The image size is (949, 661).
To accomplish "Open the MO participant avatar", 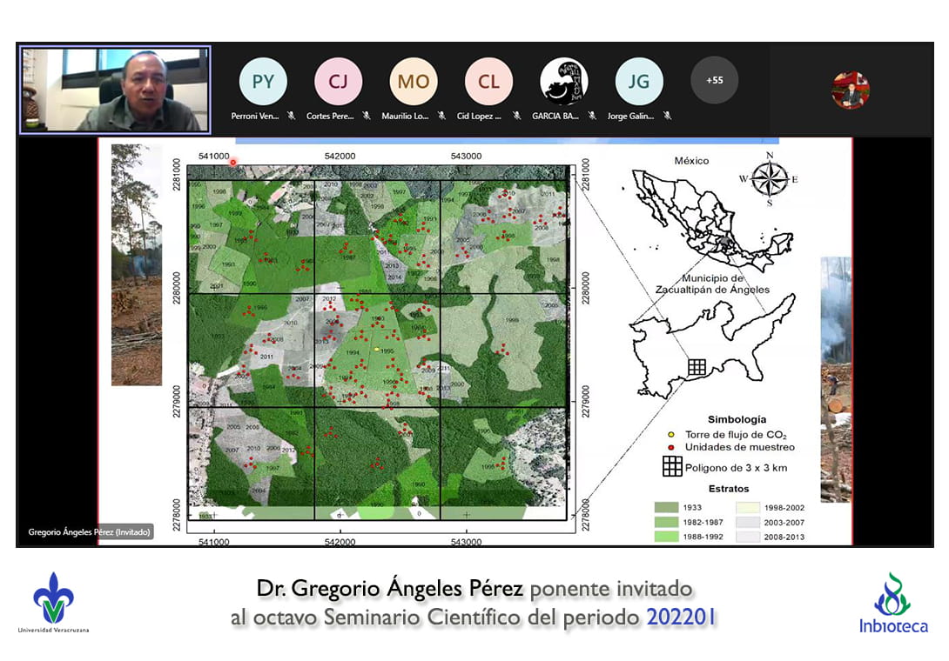I will pos(414,82).
